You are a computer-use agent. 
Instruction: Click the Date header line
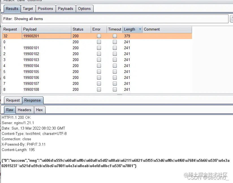[33, 128]
